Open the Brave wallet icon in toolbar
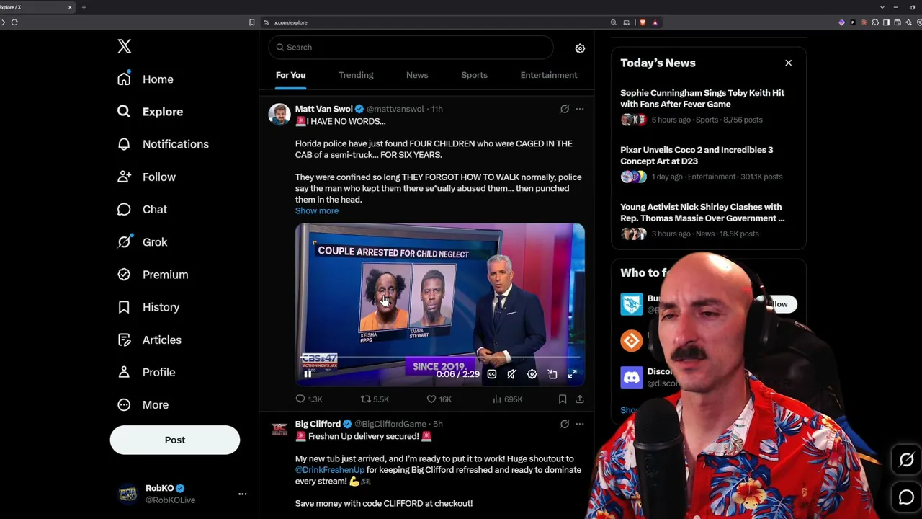 898,22
